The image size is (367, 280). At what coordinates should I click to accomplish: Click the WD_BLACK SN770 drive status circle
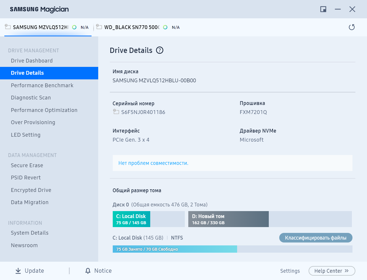coord(165,27)
